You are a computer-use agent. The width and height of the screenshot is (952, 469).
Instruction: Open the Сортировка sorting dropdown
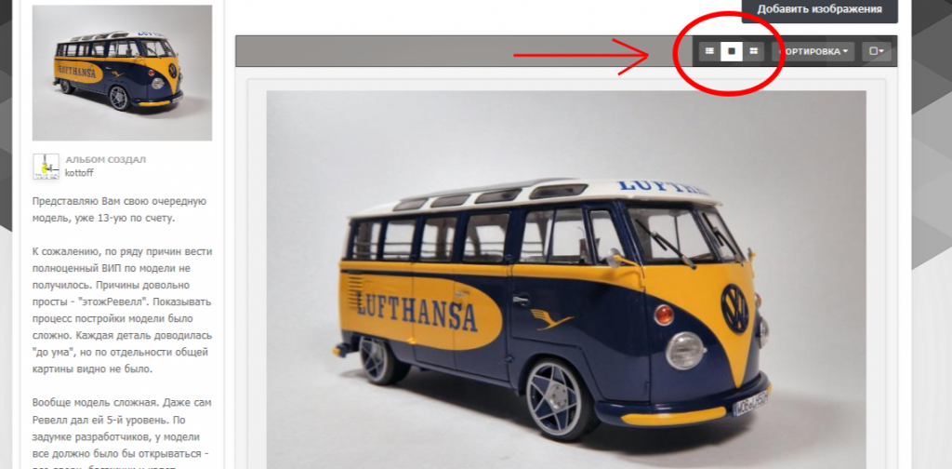[x=813, y=51]
